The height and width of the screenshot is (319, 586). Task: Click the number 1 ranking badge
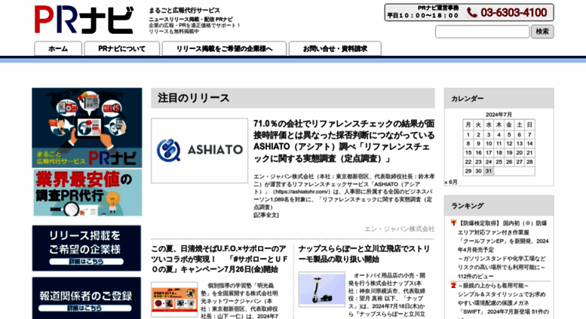click(x=453, y=222)
